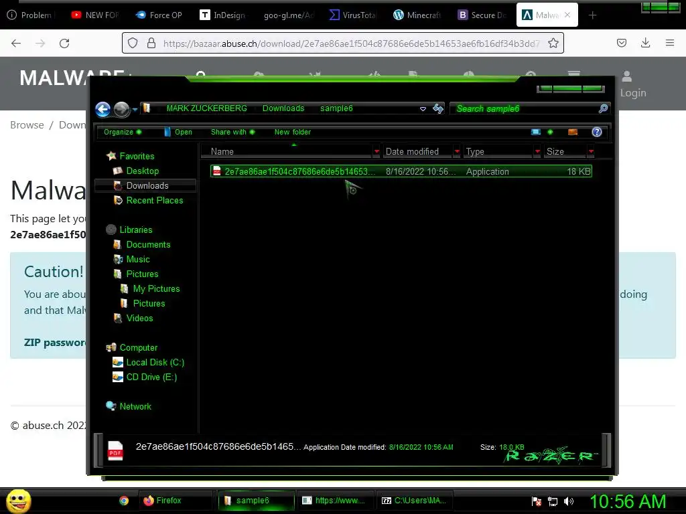This screenshot has height=514, width=686.
Task: Go back in Explorer with the blue back arrow
Action: click(102, 109)
